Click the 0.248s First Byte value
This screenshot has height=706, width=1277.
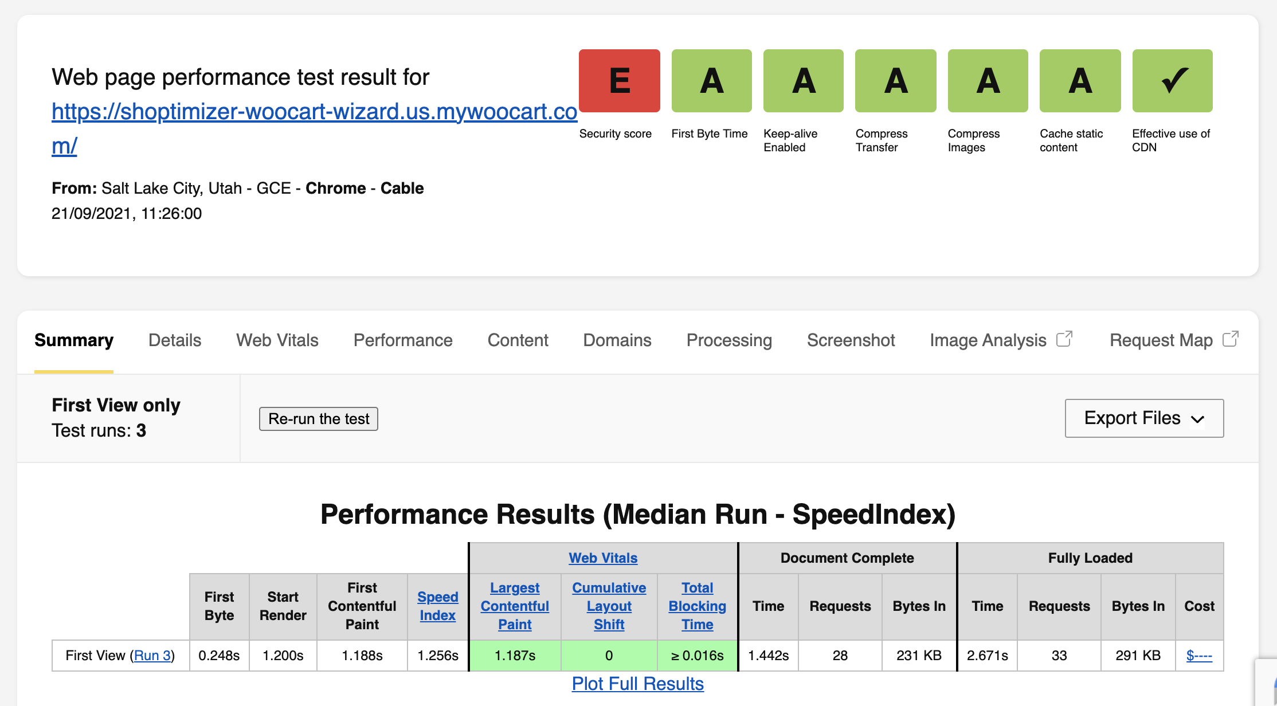[x=219, y=656]
